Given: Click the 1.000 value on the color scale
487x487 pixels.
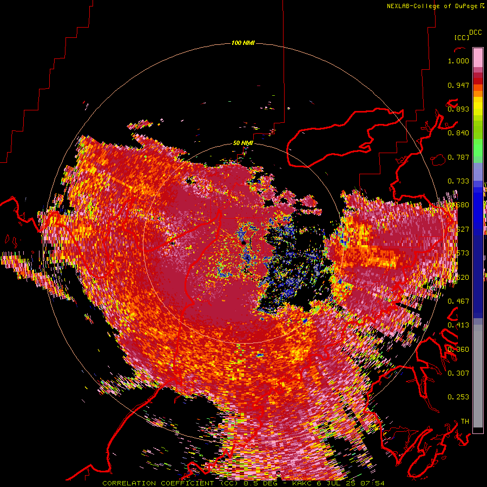Looking at the screenshot, I should [x=458, y=61].
